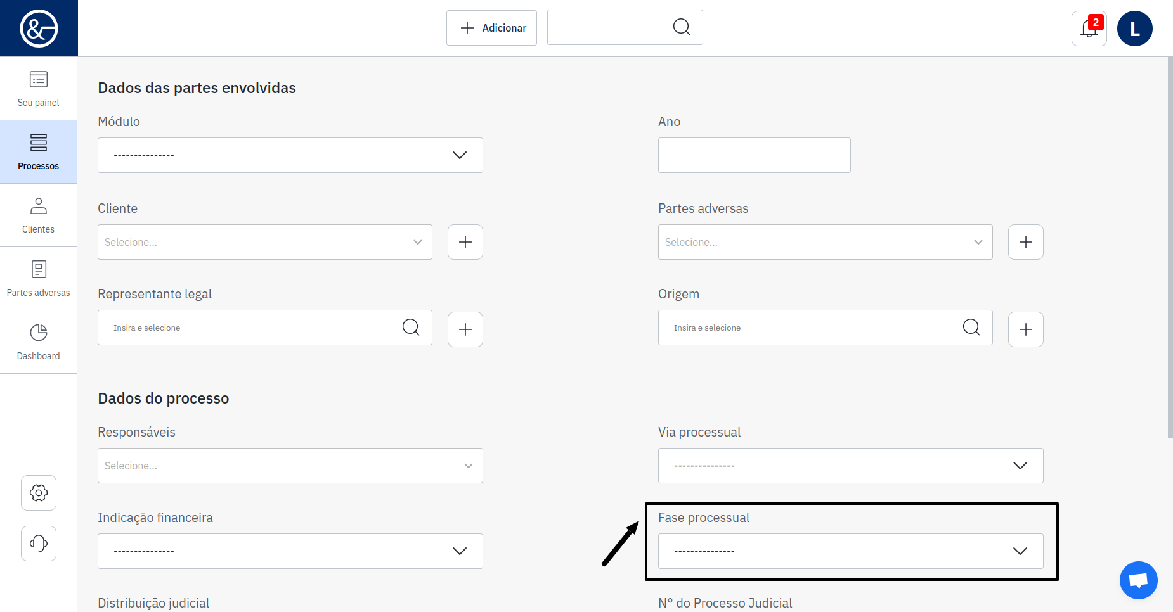Image resolution: width=1173 pixels, height=612 pixels.
Task: Click the plus button beside Cliente
Action: point(465,242)
